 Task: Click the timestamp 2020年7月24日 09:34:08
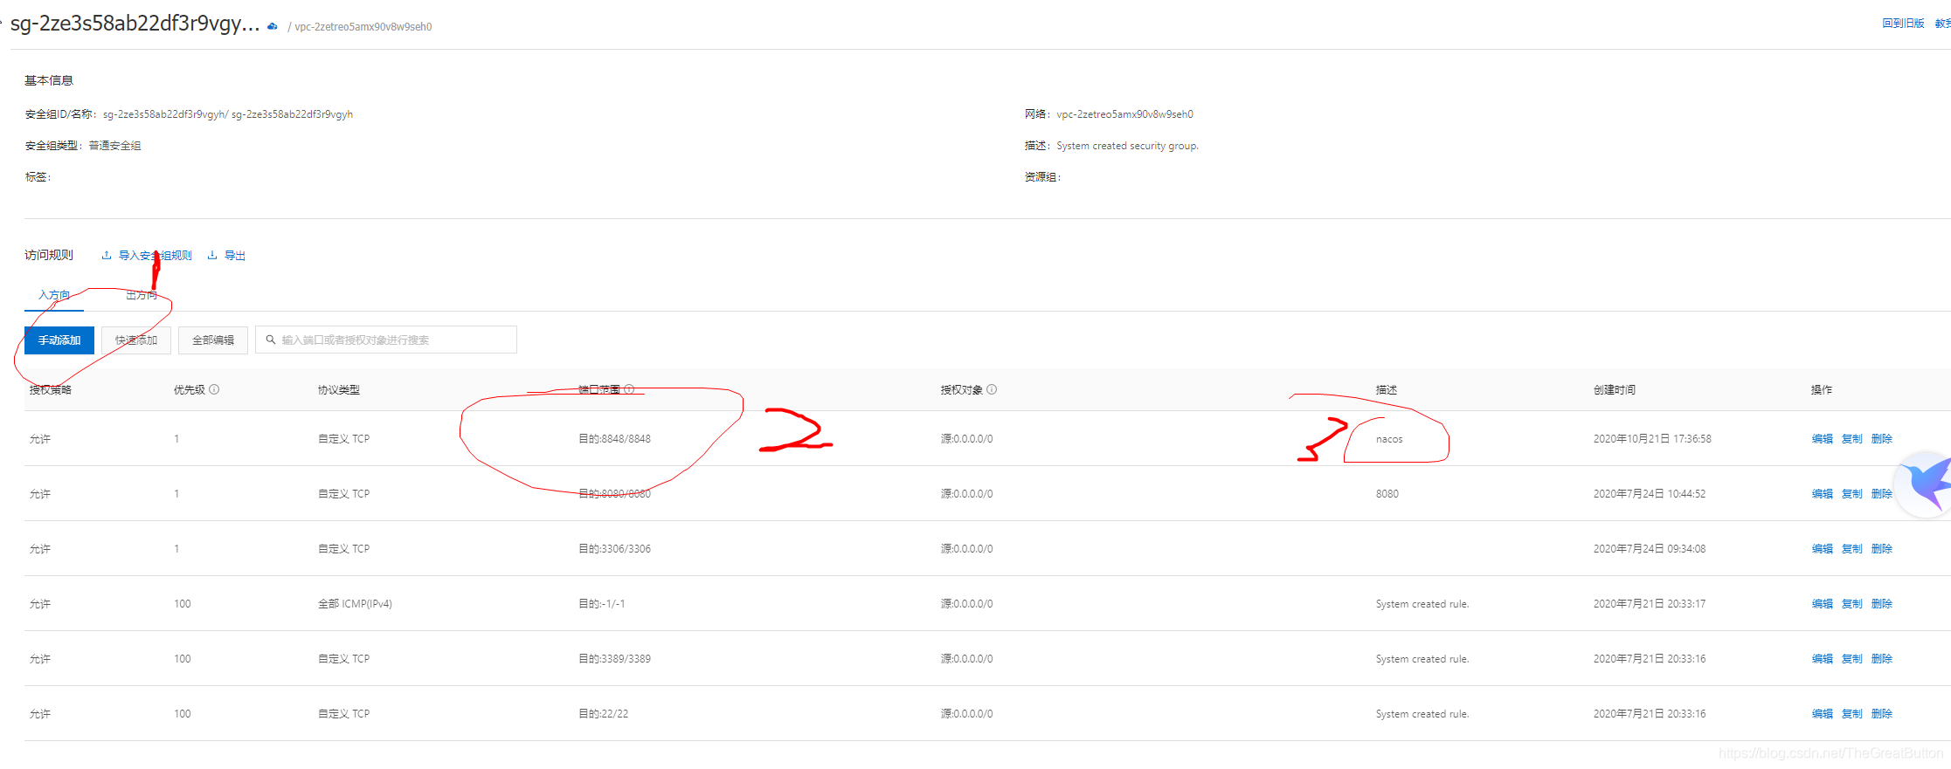(1650, 549)
